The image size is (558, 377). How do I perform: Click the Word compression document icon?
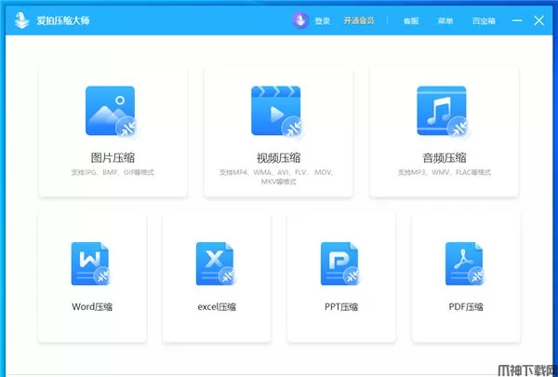[91, 263]
